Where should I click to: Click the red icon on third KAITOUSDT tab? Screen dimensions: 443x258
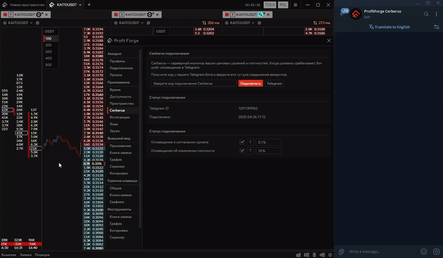tap(227, 14)
